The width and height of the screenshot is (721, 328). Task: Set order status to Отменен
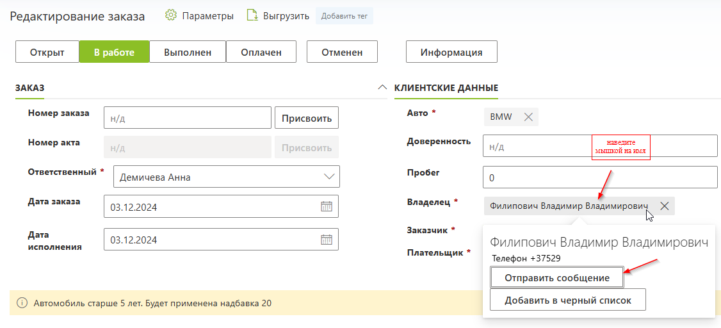[342, 52]
